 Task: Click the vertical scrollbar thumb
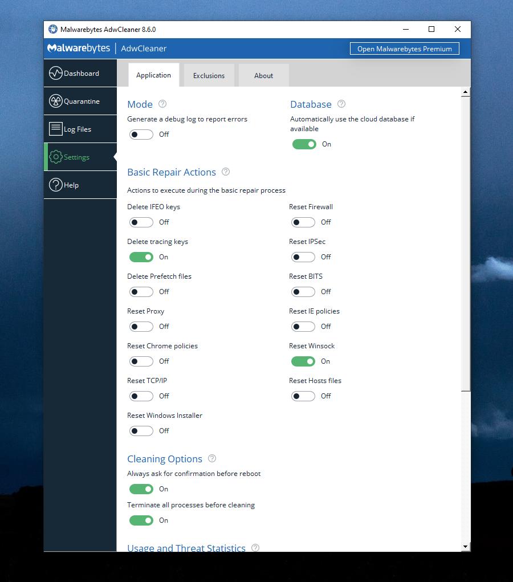pyautogui.click(x=466, y=243)
